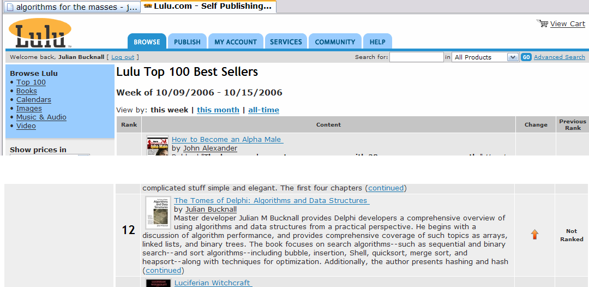Open the Advanced Search link
The image size is (589, 287).
click(x=560, y=57)
